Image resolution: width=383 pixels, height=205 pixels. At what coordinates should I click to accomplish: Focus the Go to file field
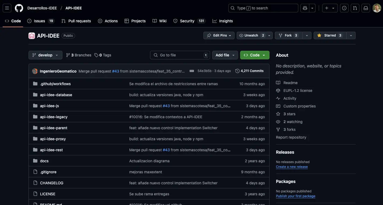click(180, 55)
